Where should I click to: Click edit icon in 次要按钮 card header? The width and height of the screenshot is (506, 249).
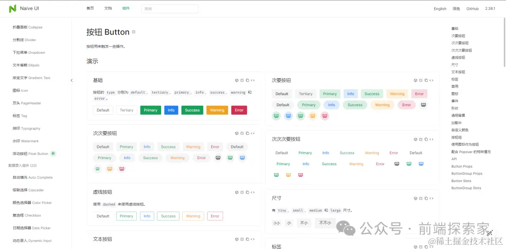point(421,81)
